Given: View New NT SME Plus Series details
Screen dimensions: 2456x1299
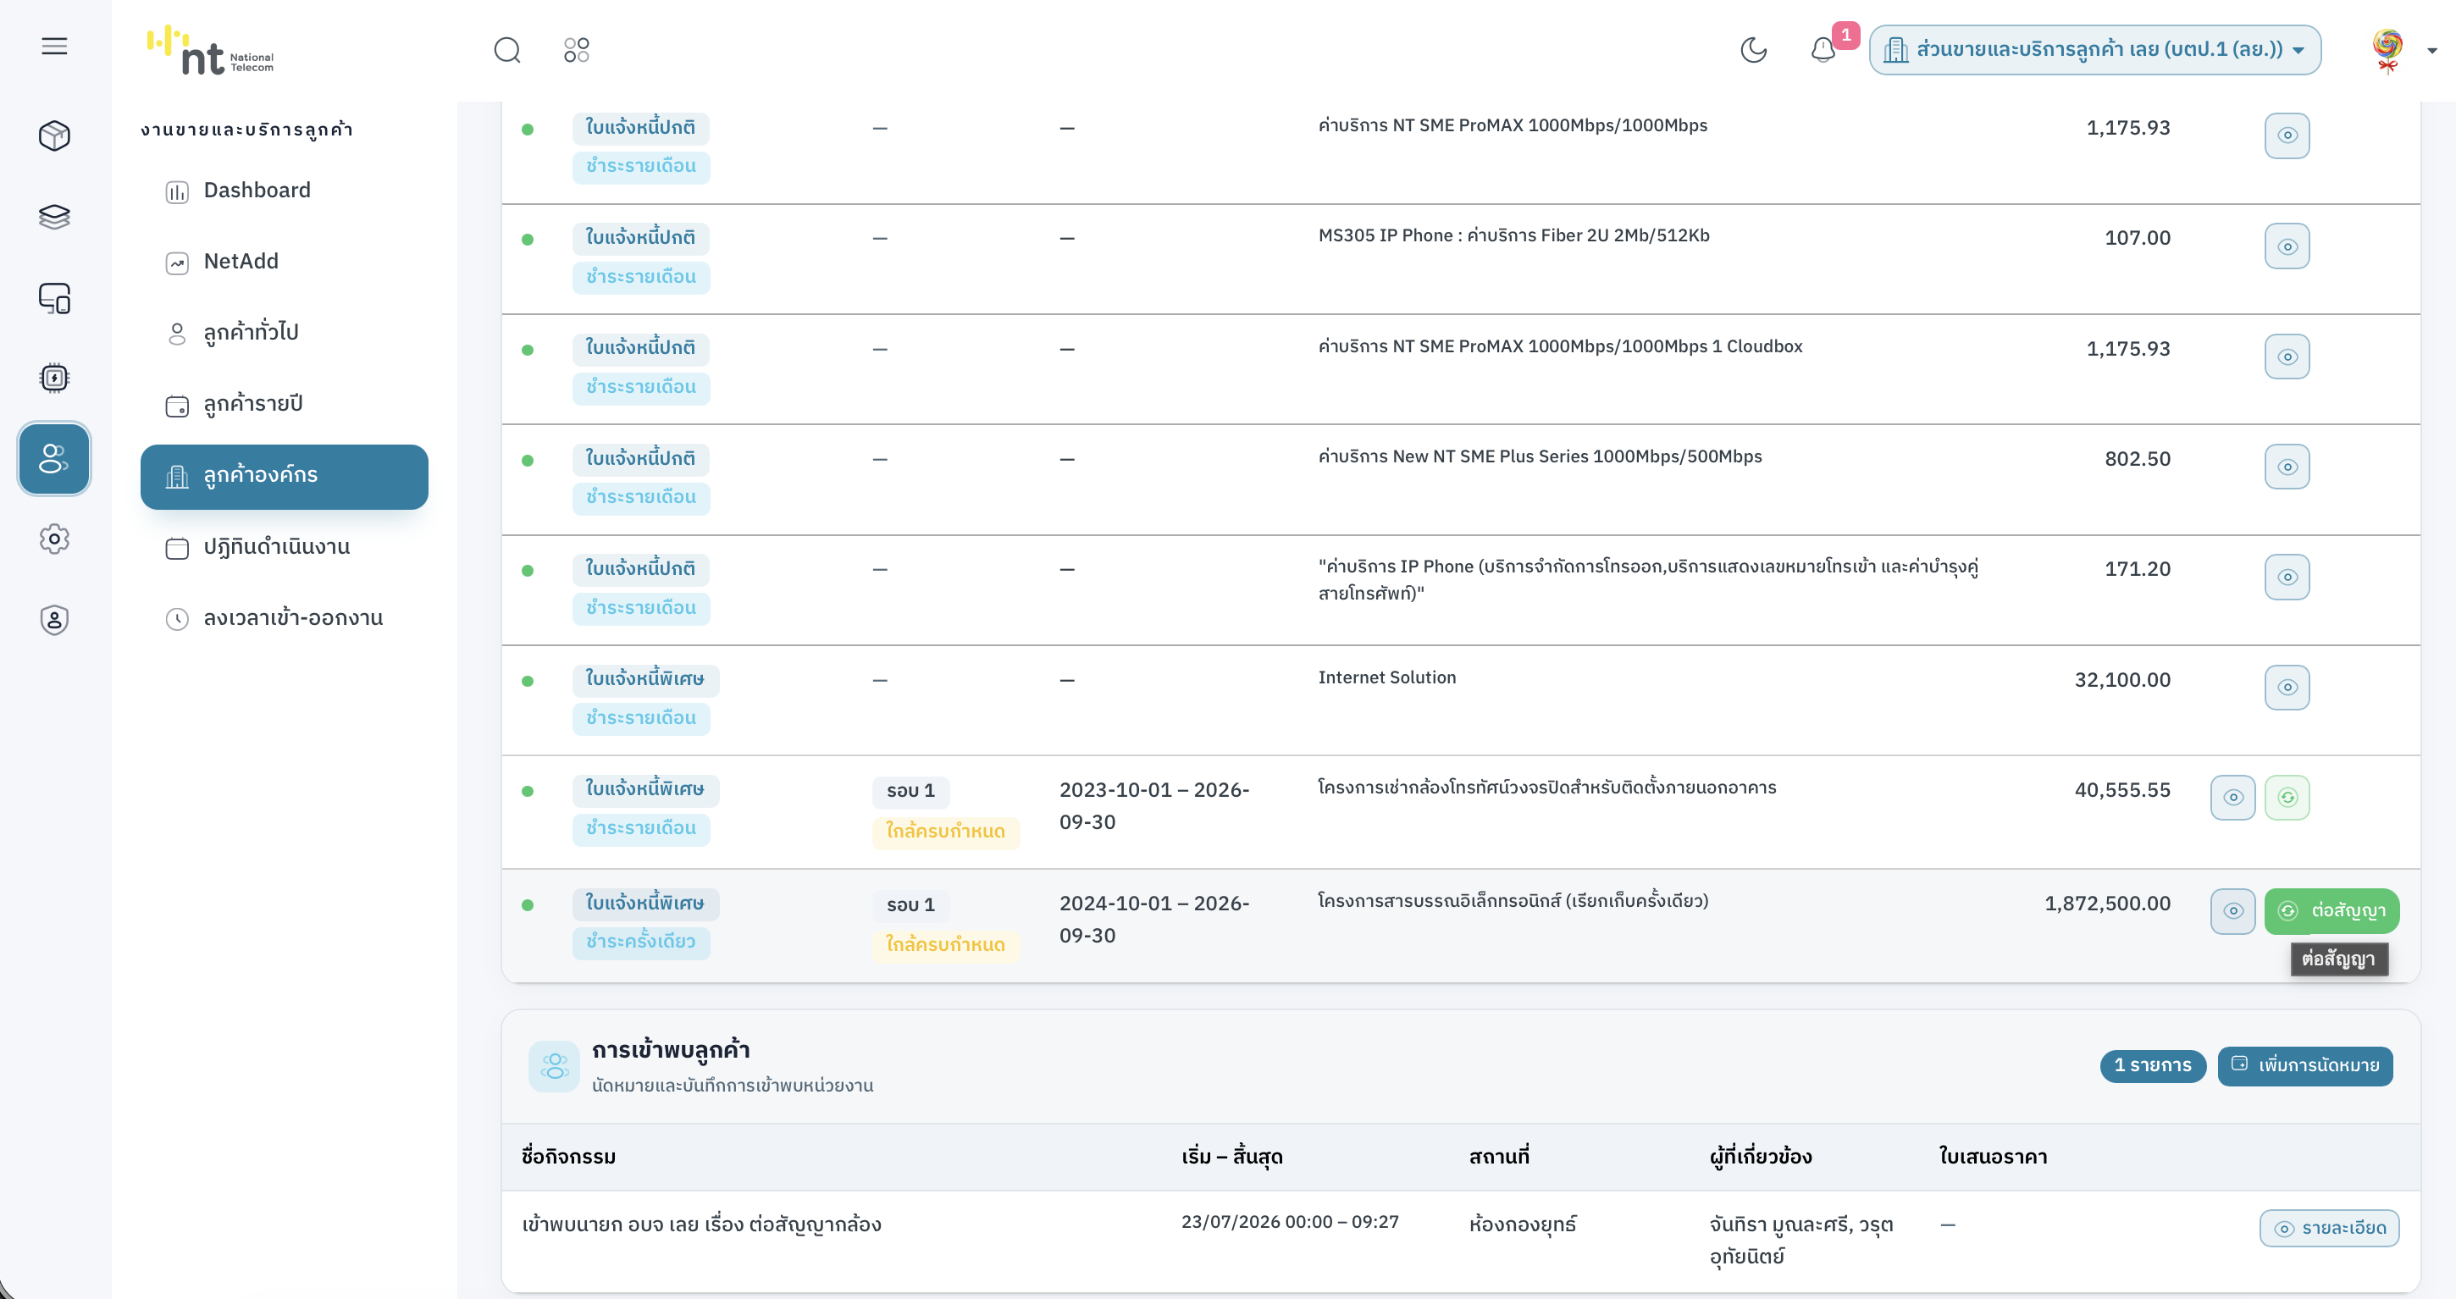Looking at the screenshot, I should (x=2287, y=467).
